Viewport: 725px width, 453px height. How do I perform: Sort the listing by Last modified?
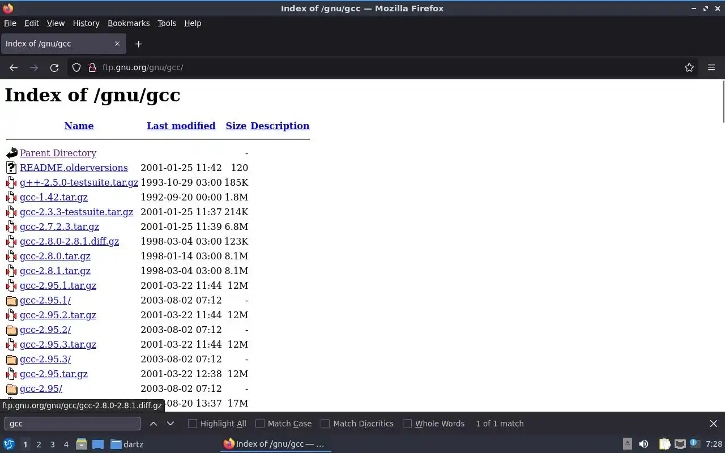(181, 126)
